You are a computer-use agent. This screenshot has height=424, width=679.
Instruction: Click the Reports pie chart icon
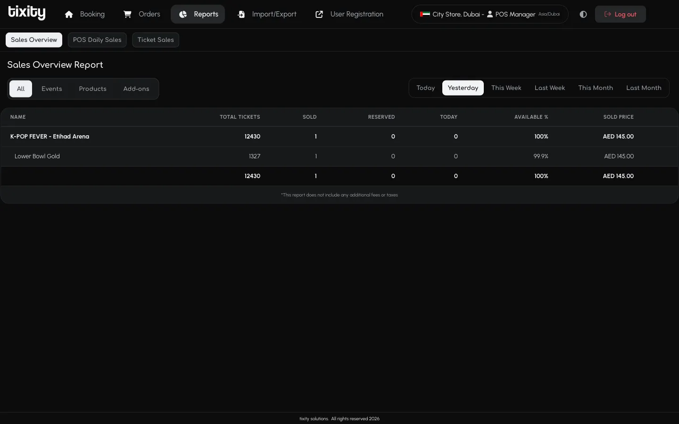[183, 14]
